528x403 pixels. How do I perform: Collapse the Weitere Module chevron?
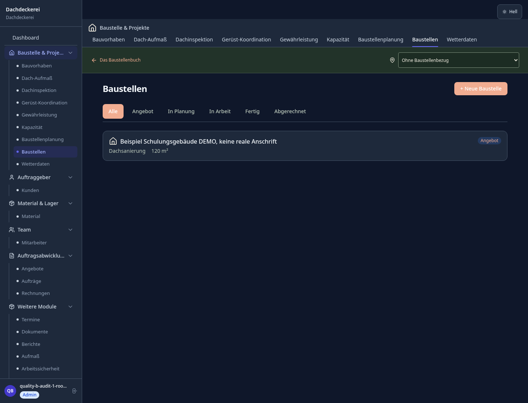click(x=70, y=307)
